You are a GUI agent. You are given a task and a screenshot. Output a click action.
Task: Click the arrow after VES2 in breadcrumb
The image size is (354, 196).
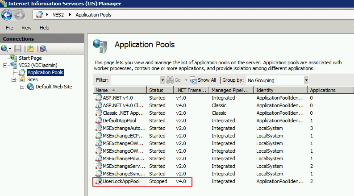coord(70,15)
